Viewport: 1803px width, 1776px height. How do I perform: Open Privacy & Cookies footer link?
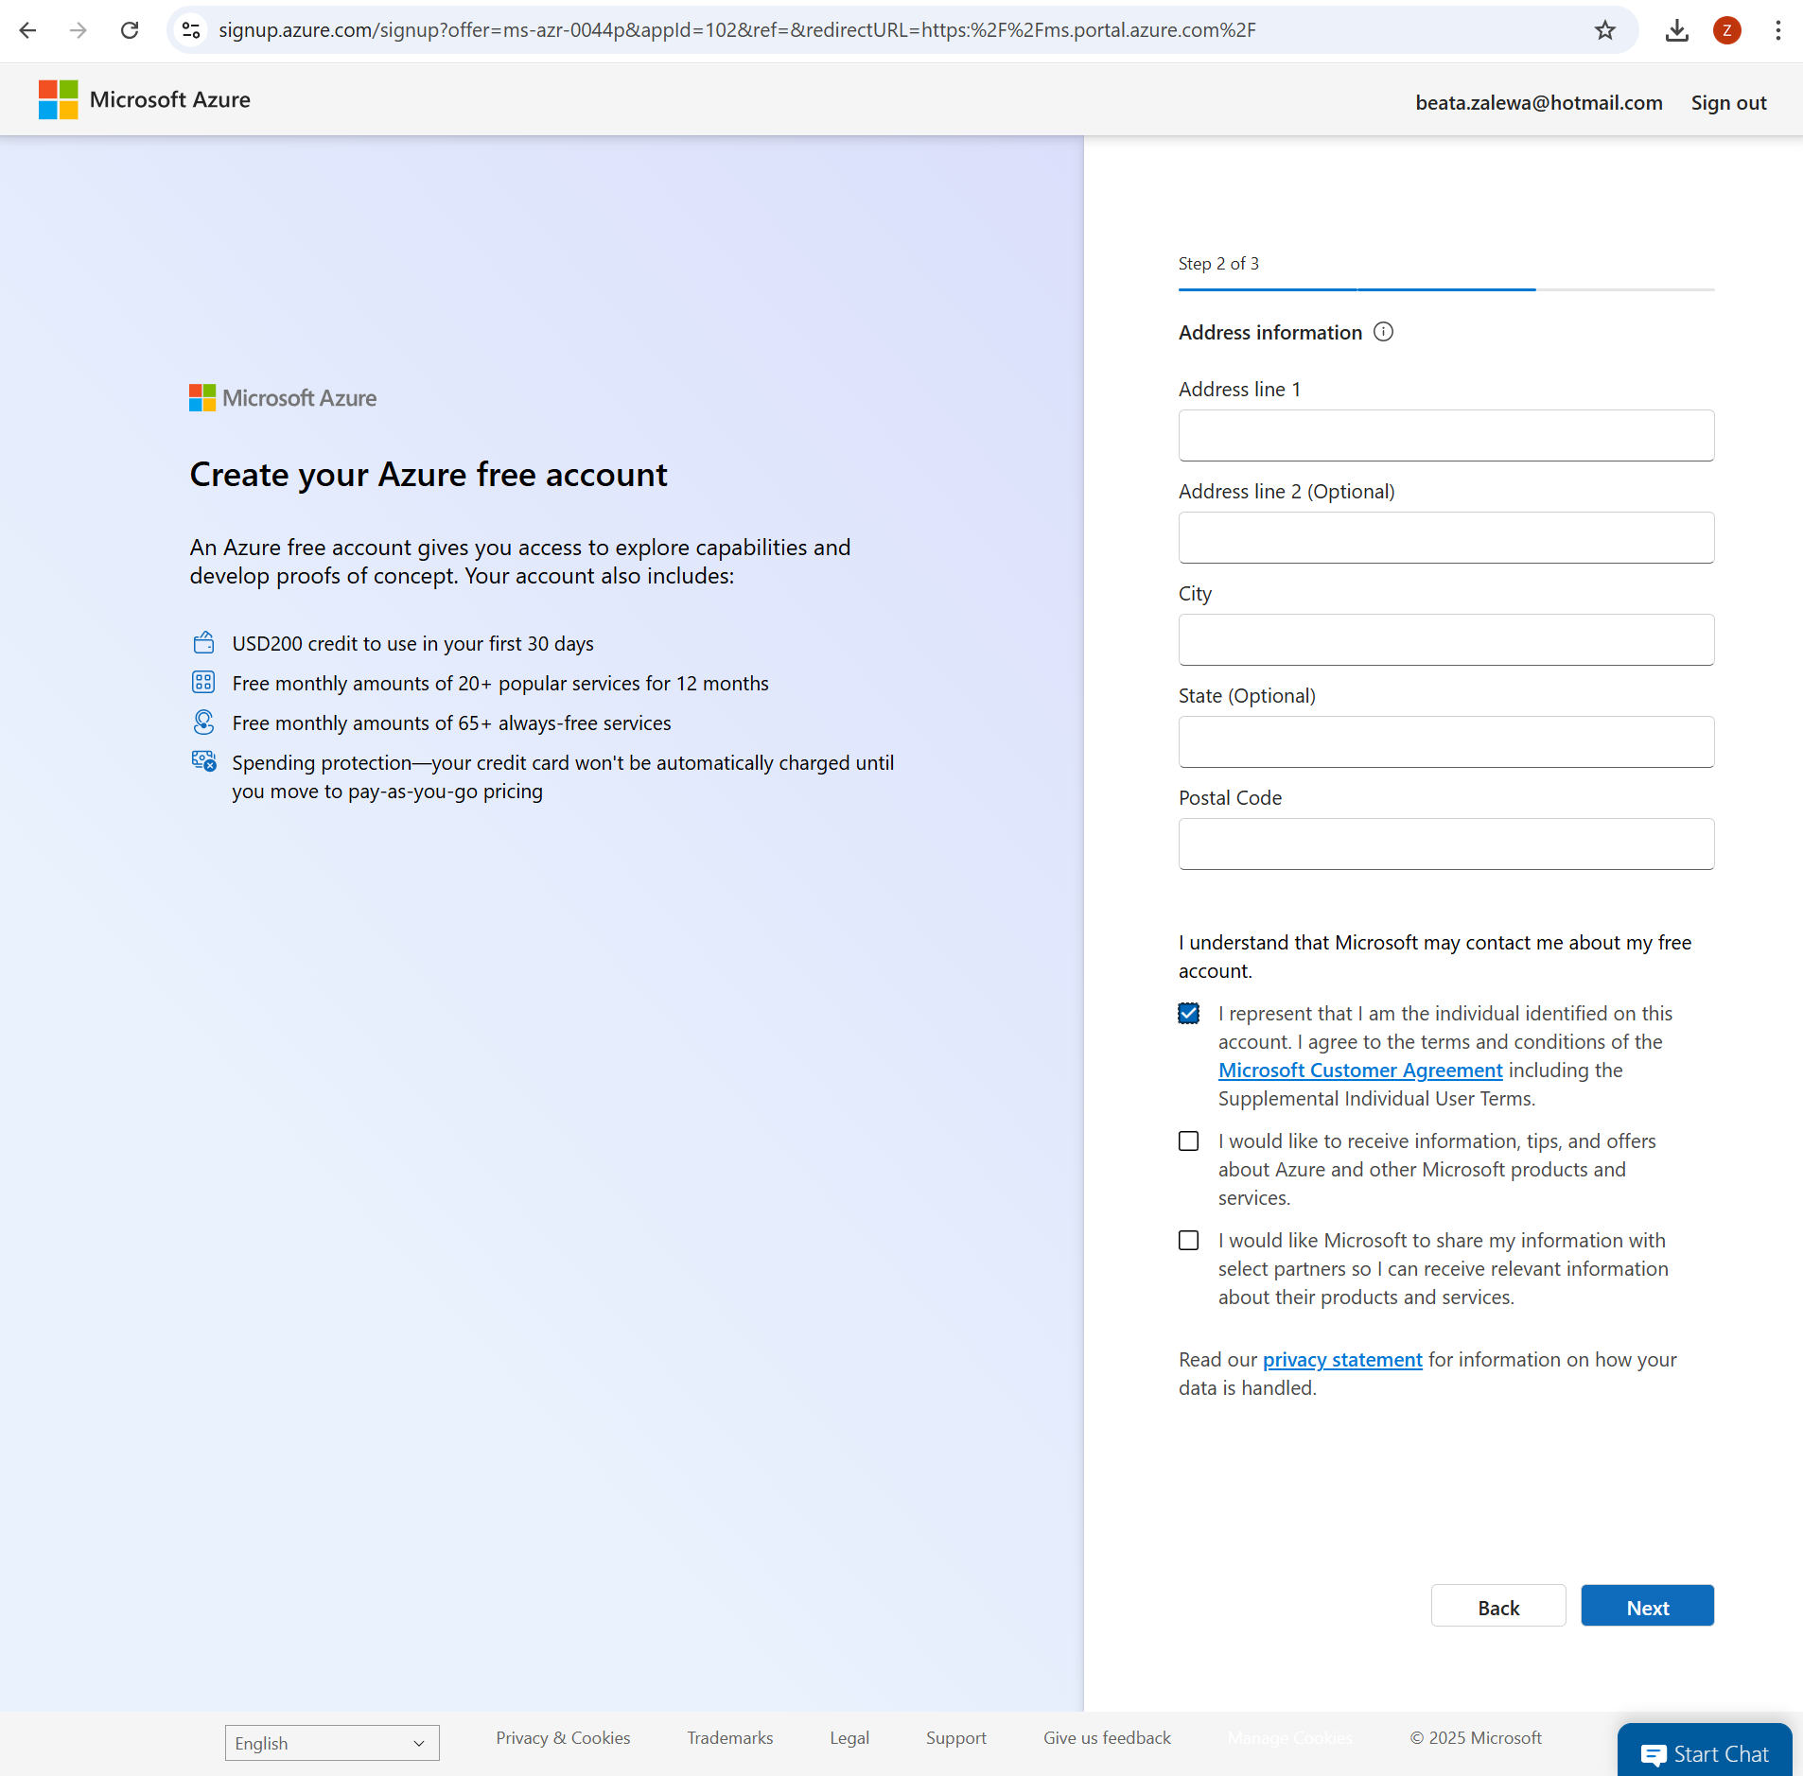pos(563,1737)
